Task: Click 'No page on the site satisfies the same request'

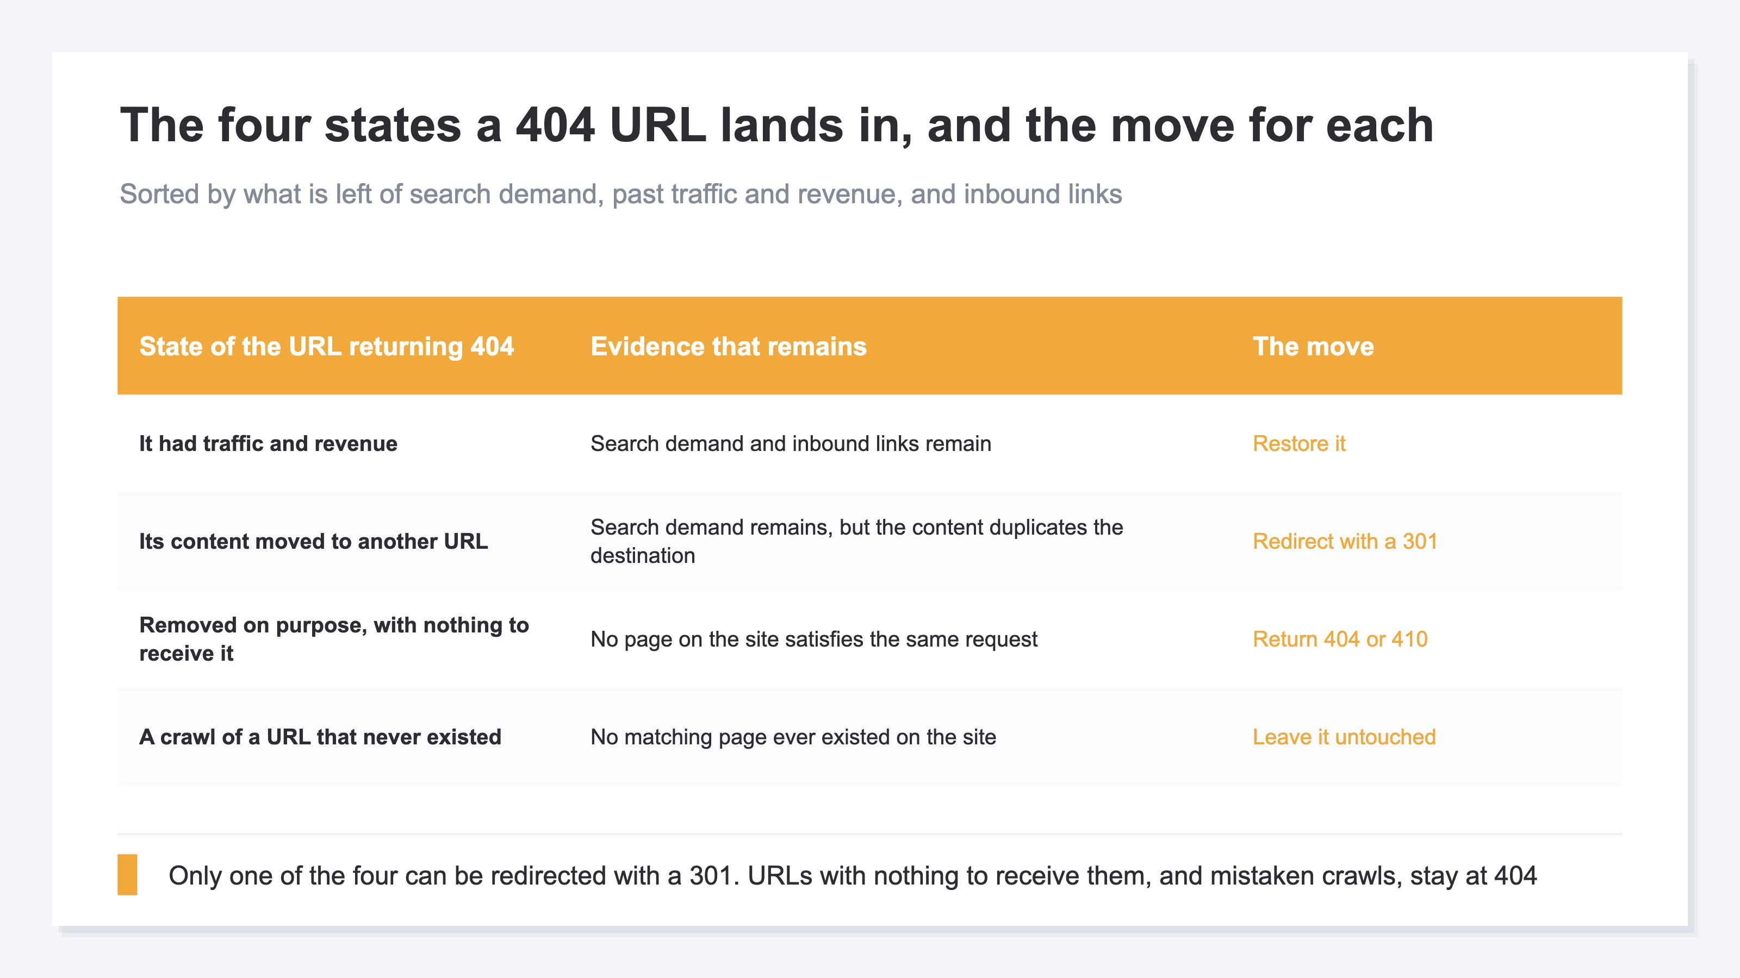Action: pyautogui.click(x=814, y=639)
